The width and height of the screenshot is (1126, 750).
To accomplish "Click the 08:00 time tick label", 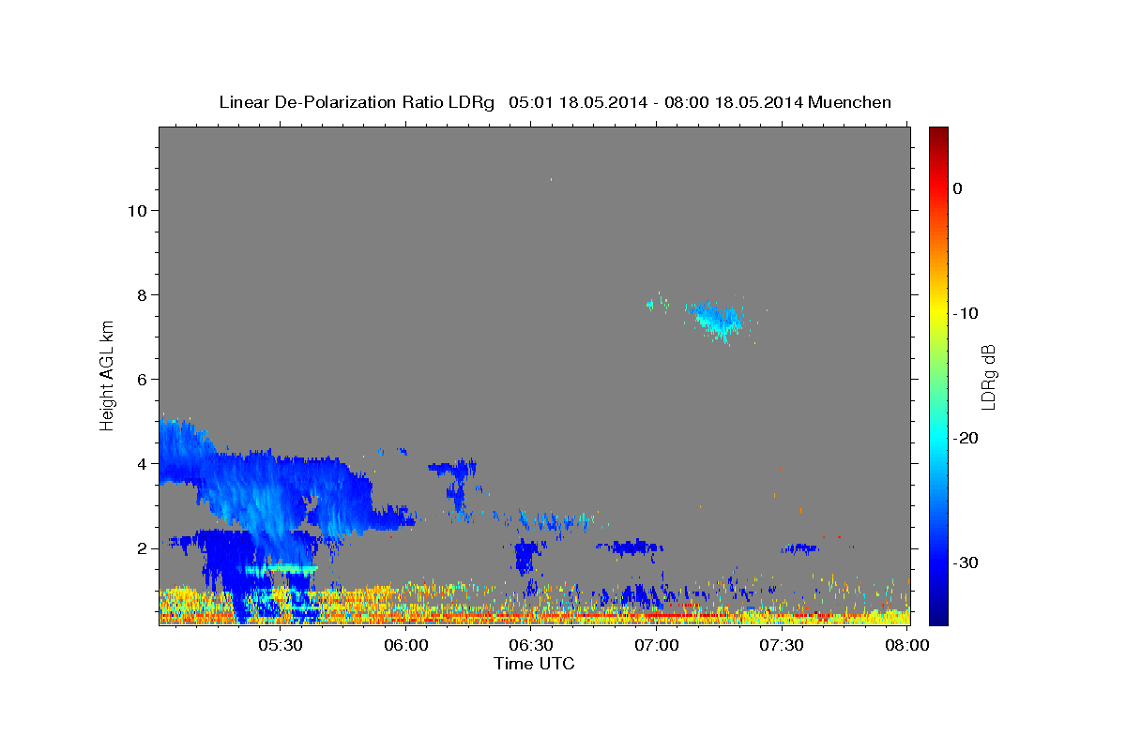I will (x=907, y=646).
